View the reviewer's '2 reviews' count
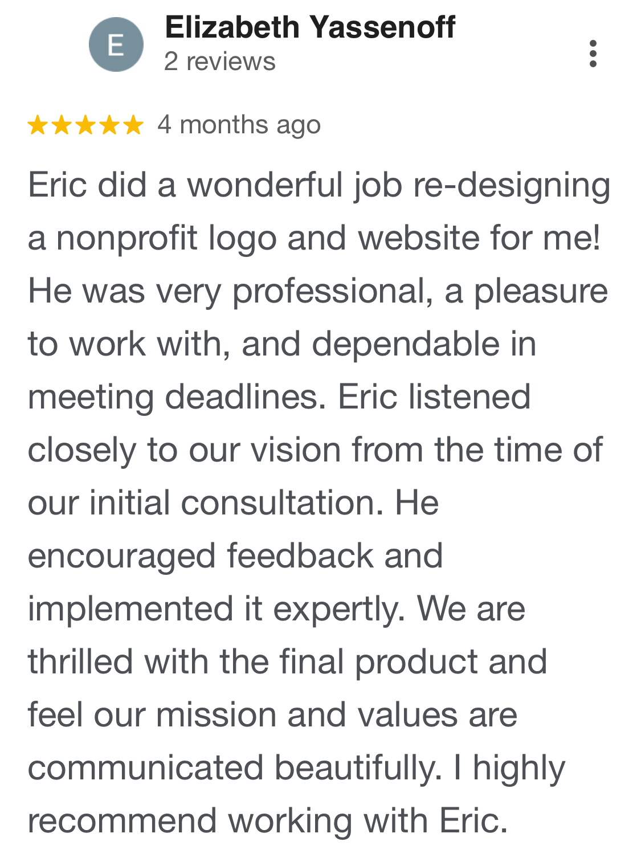The width and height of the screenshot is (641, 862). 220,62
